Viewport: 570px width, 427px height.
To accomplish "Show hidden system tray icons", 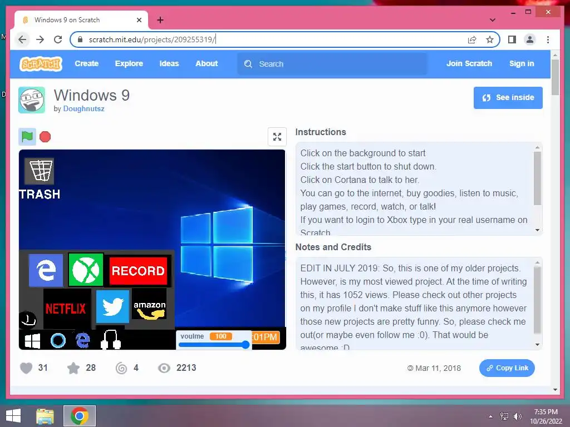I will pyautogui.click(x=491, y=416).
